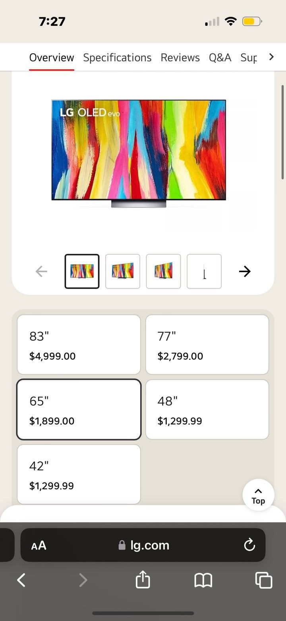
Task: Tap the forward navigation arrow
Action: click(x=83, y=580)
